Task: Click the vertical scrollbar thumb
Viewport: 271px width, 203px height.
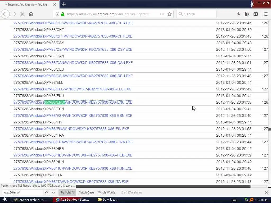Action: click(x=269, y=129)
